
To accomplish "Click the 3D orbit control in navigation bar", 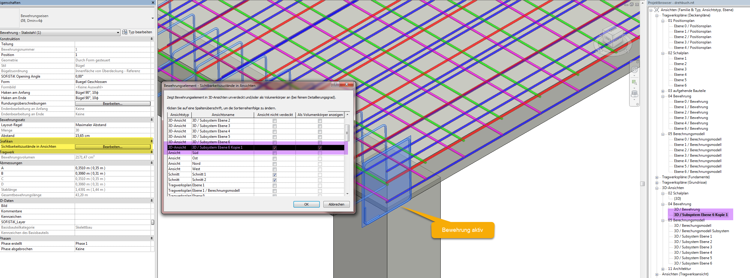I will (634, 94).
